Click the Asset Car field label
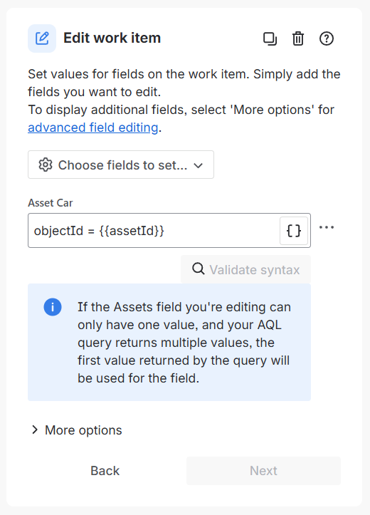The image size is (370, 515). pyautogui.click(x=51, y=203)
